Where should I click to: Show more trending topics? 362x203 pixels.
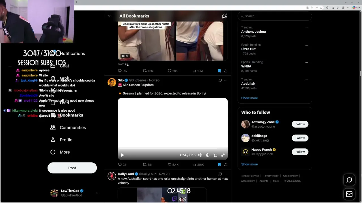coord(249,98)
